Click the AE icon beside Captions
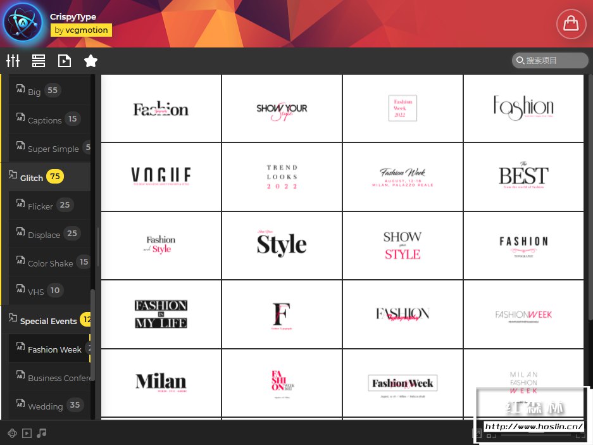The image size is (593, 445). click(20, 117)
